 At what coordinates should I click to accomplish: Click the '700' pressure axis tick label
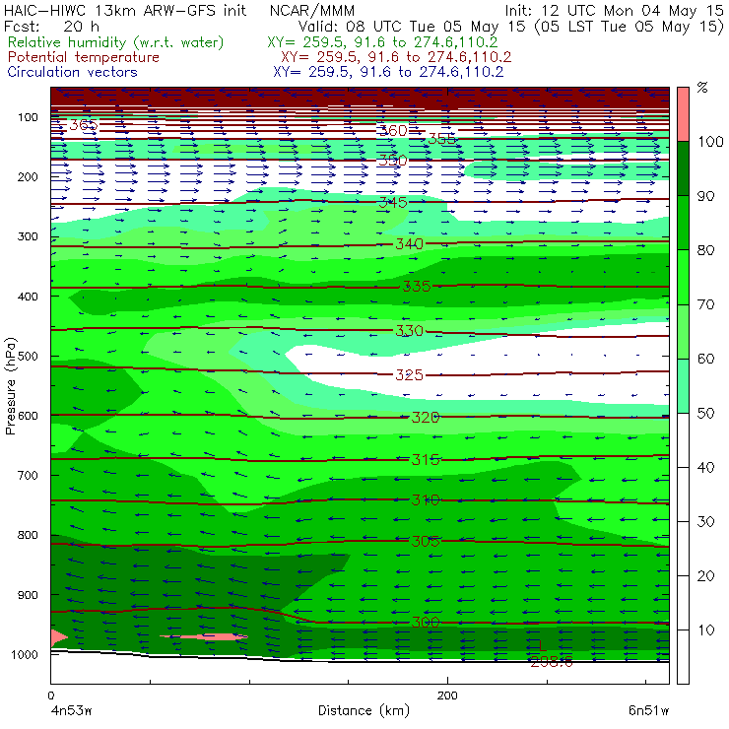click(x=28, y=475)
